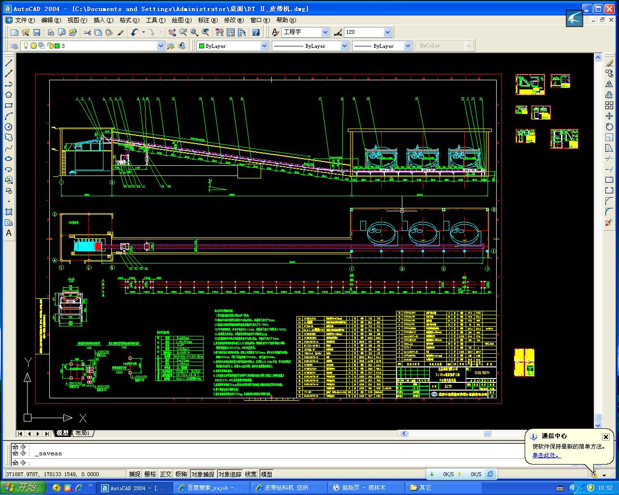Screen dimensions: 619x495
Task: Switch to the 布局1 layout tab
Action: coord(82,433)
